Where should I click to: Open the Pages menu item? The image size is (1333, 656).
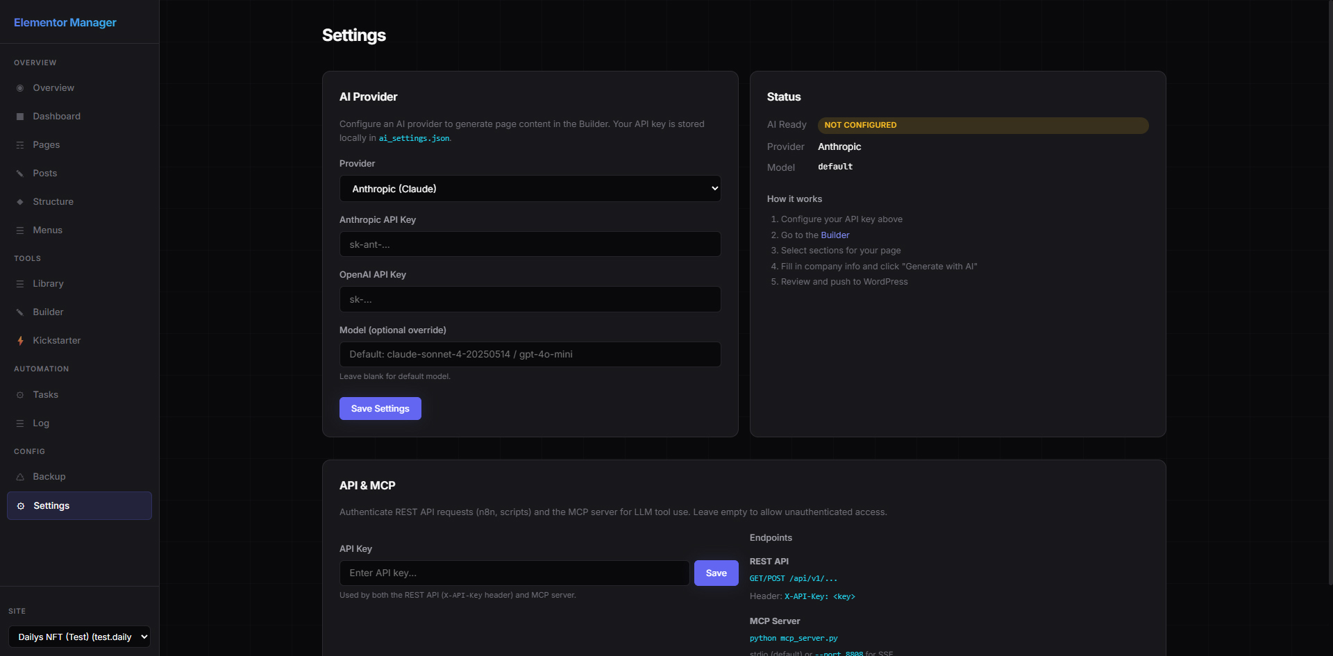(x=46, y=145)
